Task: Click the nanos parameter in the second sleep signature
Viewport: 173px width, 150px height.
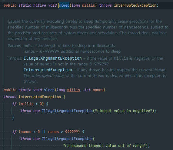Action: [98, 90]
